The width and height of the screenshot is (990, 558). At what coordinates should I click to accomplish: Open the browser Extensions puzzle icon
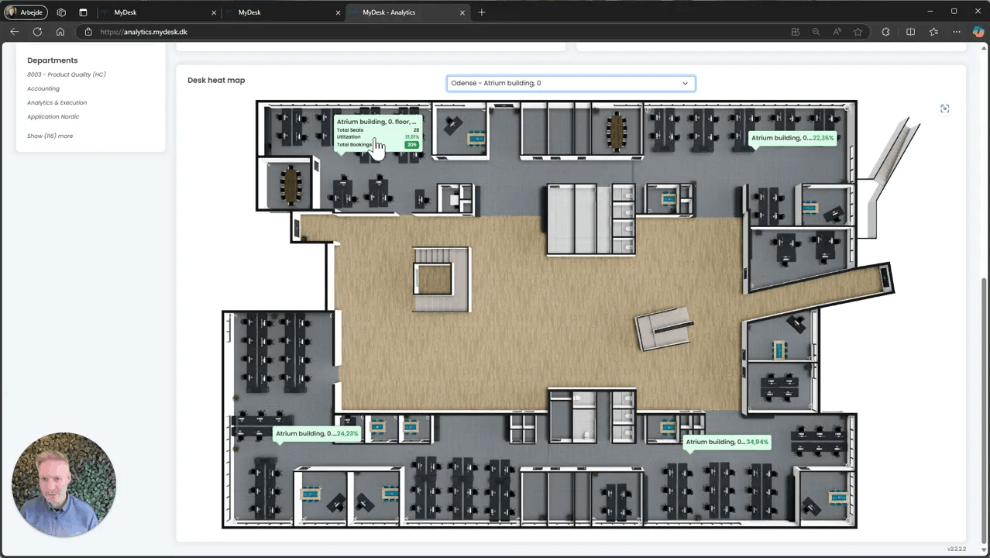pyautogui.click(x=885, y=32)
